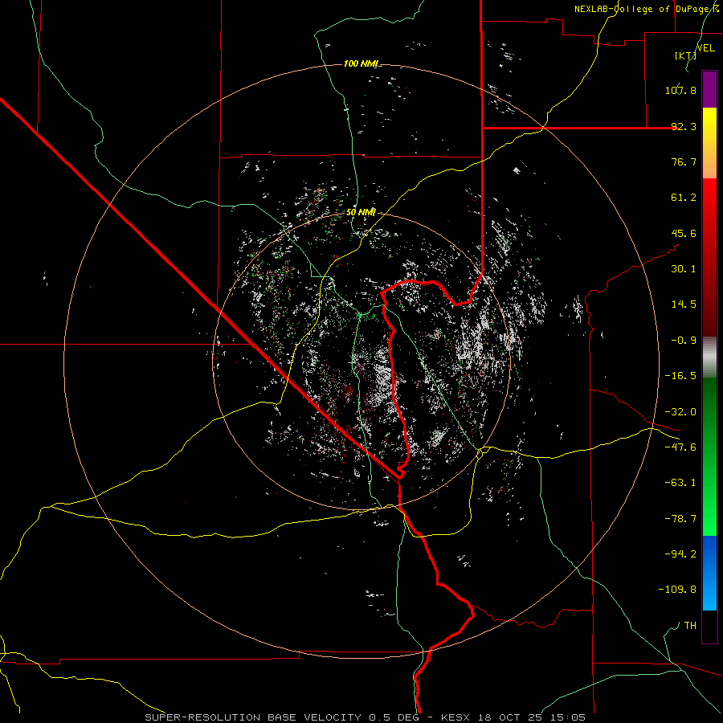Click the -94.2 legend value

coord(680,553)
